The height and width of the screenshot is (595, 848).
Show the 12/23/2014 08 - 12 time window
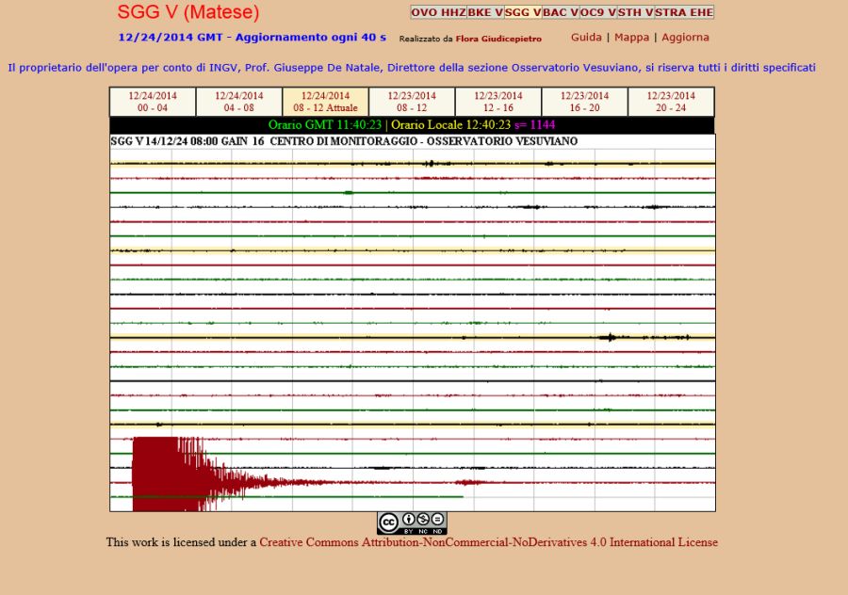pos(412,102)
